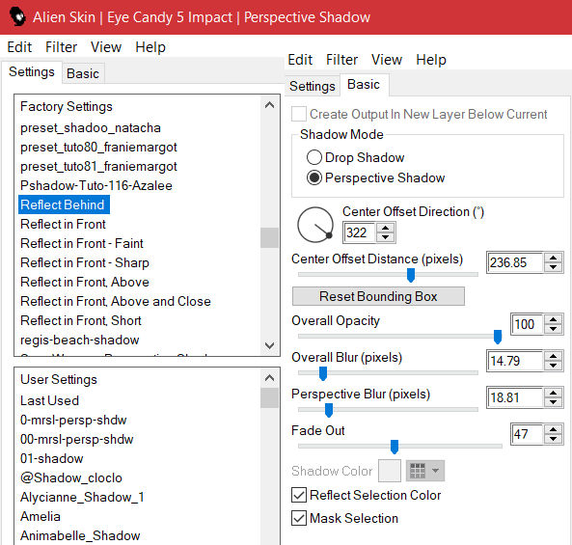572x545 pixels.
Task: Click the Center Offset Distance slider handle
Action: point(411,276)
